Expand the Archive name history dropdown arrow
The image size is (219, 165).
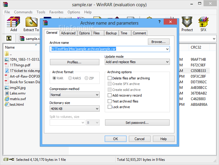coord(167,49)
